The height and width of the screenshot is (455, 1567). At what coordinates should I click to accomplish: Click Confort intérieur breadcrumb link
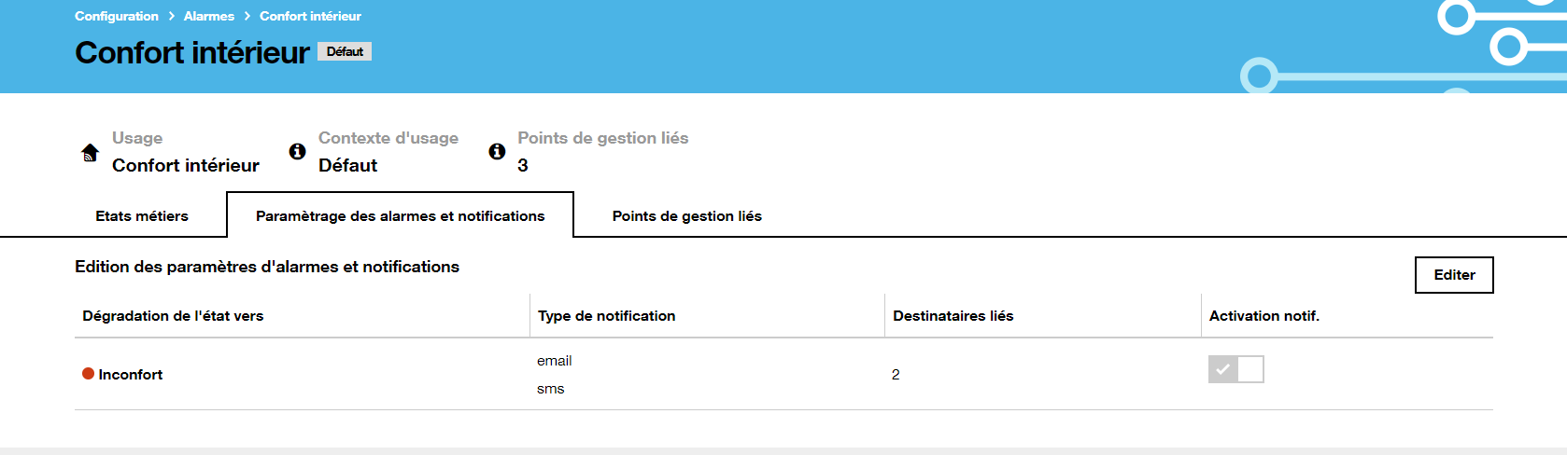pos(310,16)
